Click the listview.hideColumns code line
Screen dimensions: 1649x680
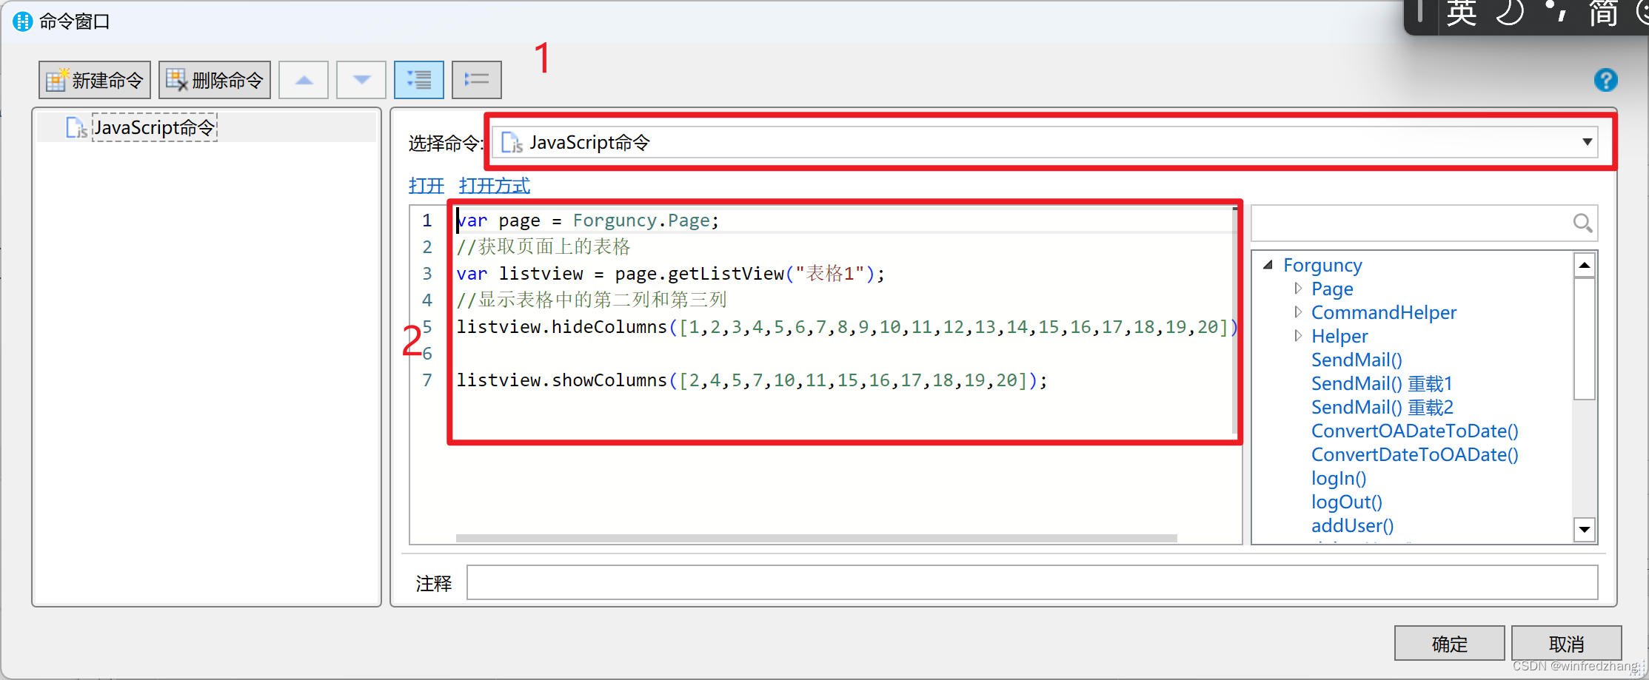coord(846,327)
